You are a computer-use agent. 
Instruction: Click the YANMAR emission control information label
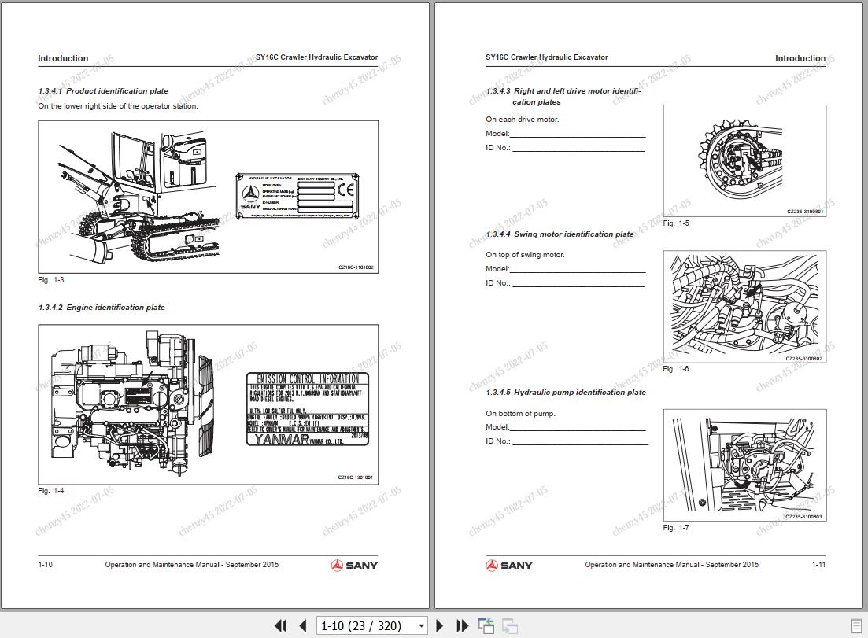307,409
